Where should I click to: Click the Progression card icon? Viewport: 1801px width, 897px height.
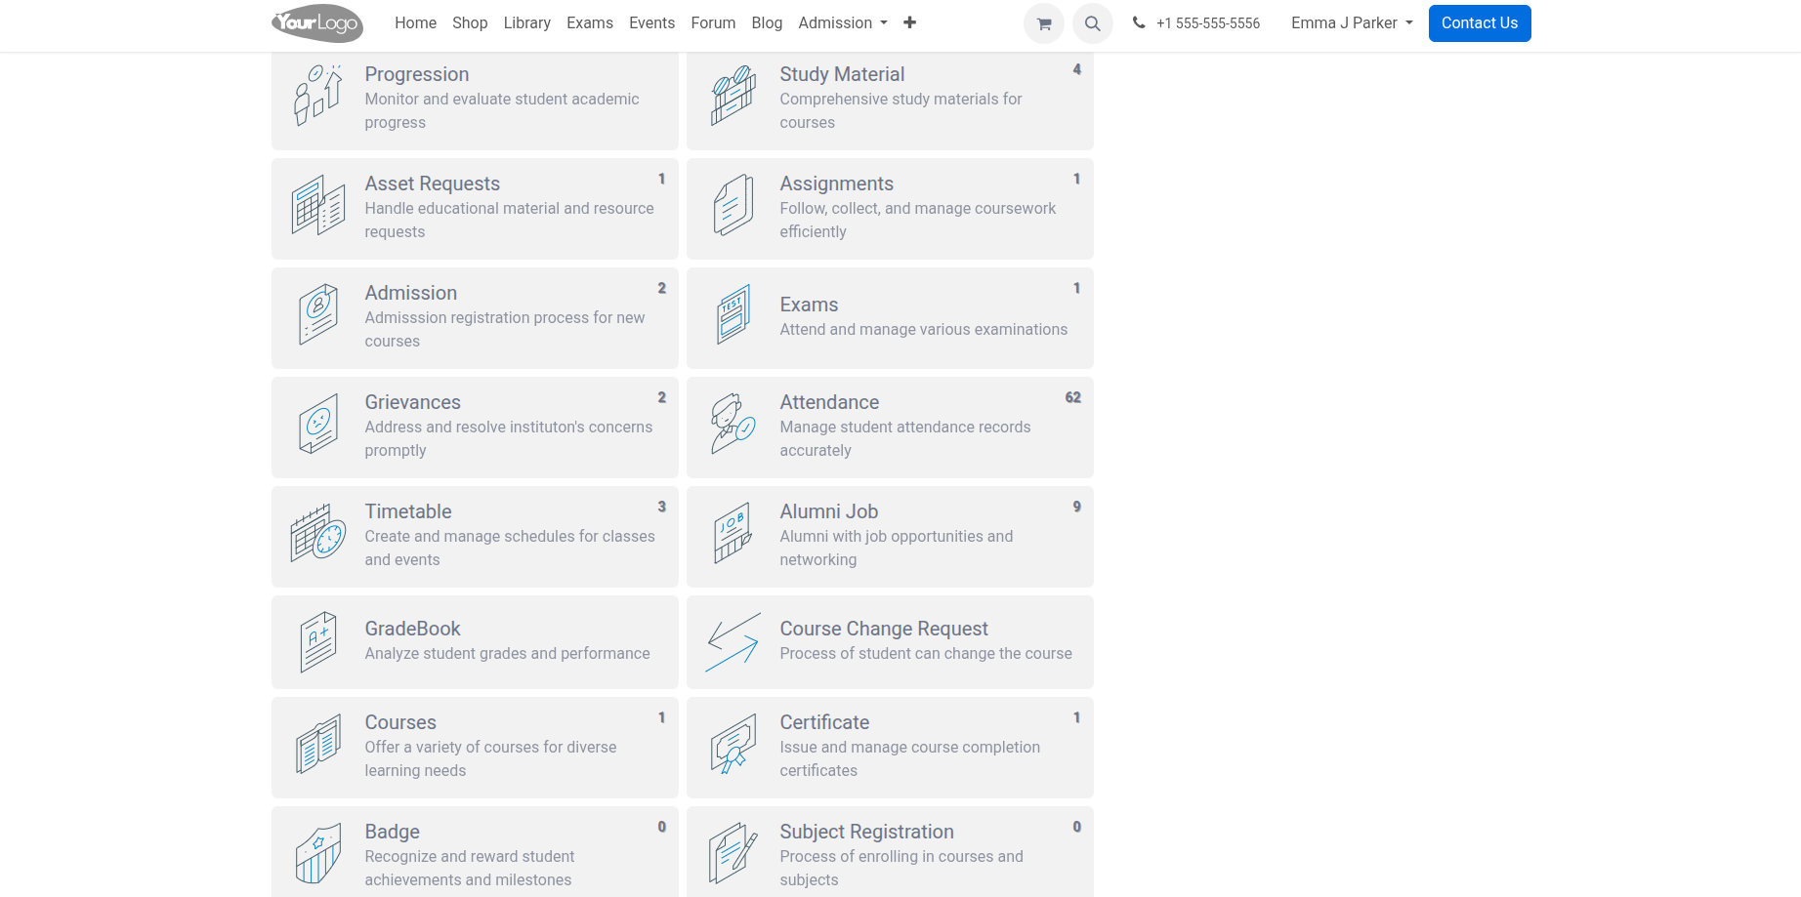pos(318,96)
